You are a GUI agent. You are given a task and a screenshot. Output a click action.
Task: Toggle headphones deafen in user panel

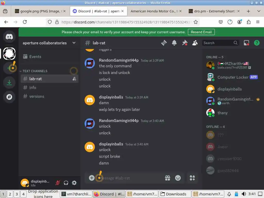(66, 183)
